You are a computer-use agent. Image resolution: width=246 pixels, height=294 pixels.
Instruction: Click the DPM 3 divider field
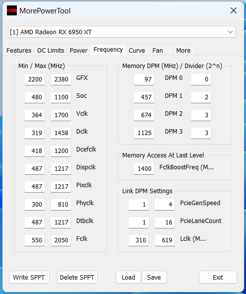tap(201, 133)
